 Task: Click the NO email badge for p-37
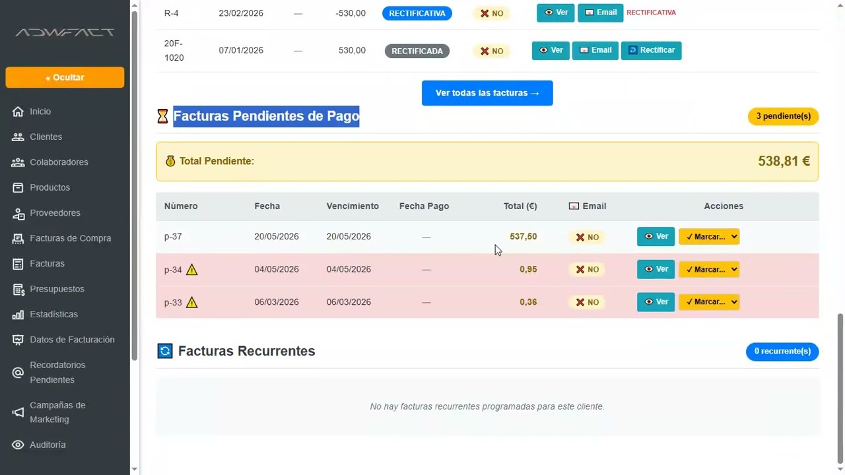(587, 237)
